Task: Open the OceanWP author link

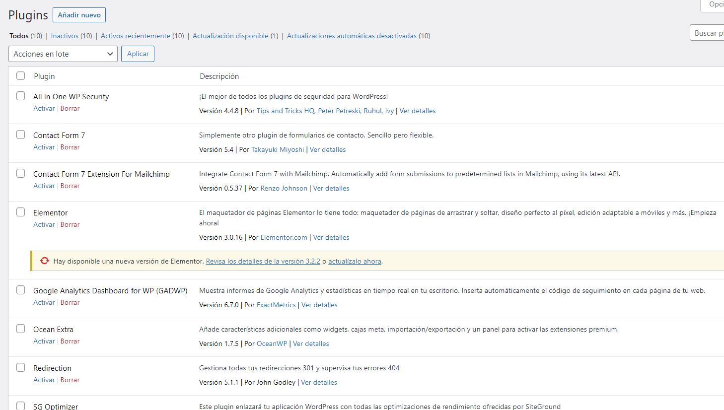Action: (x=272, y=343)
